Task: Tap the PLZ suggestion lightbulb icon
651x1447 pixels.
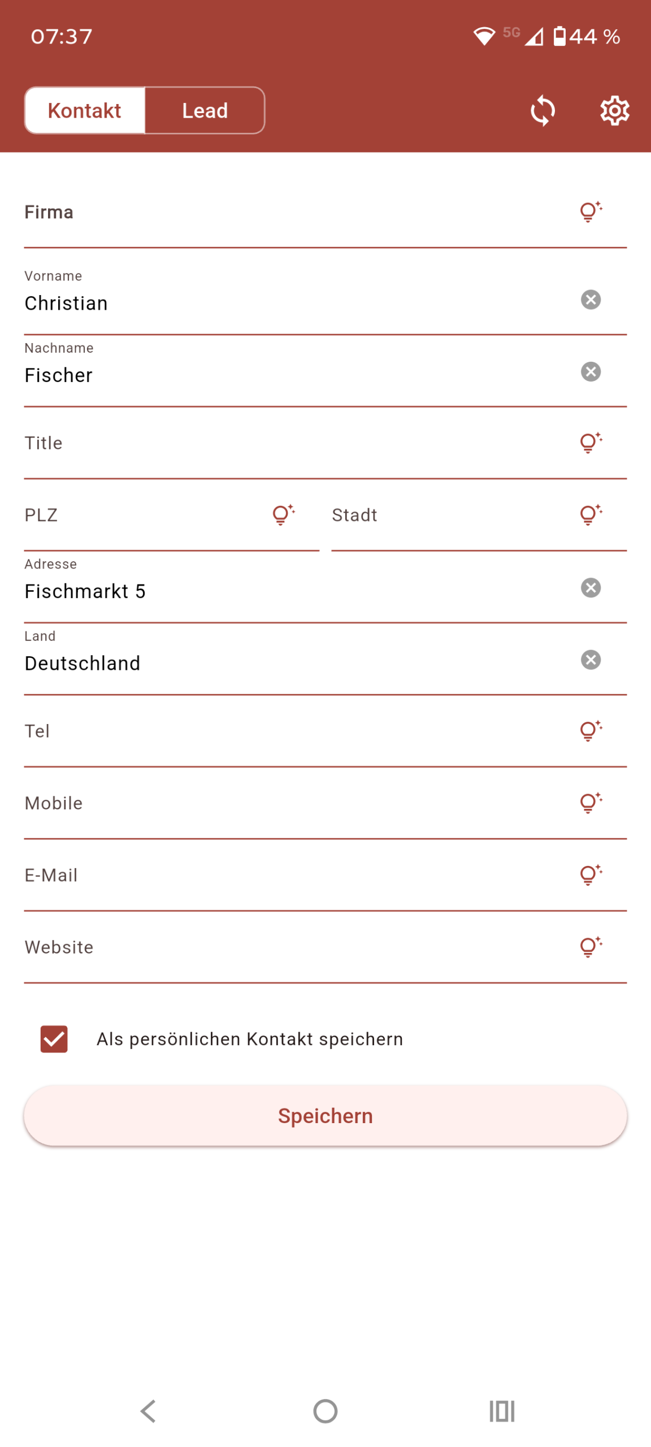Action: (283, 514)
